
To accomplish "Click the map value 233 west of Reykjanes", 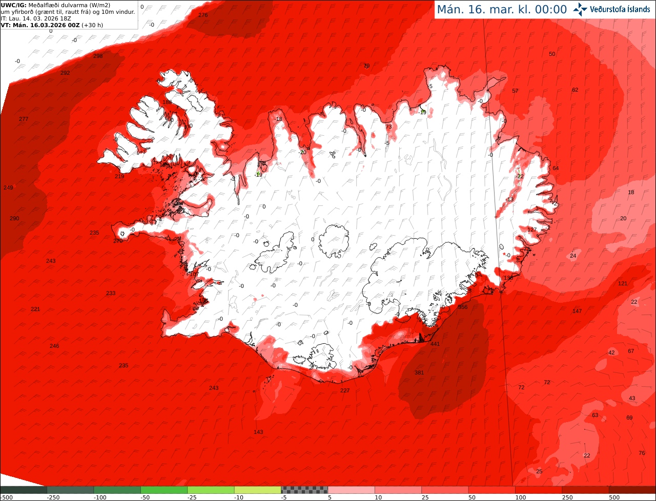I will 111,293.
